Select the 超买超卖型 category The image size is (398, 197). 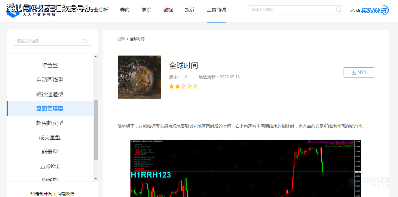pos(50,123)
